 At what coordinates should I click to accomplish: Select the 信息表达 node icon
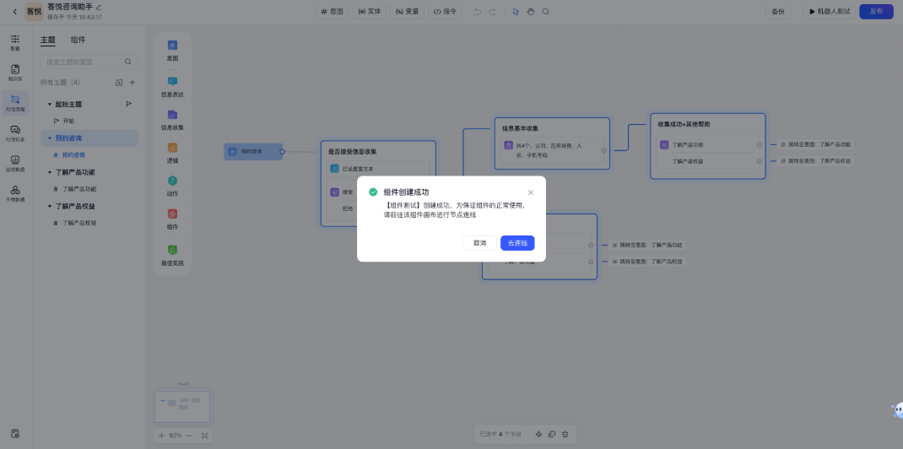(x=172, y=82)
